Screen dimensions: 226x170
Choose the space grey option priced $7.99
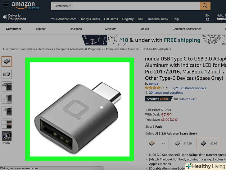click(x=208, y=144)
